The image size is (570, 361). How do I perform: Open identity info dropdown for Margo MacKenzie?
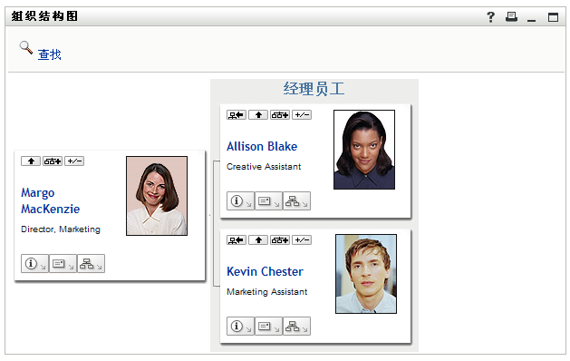coord(34,263)
